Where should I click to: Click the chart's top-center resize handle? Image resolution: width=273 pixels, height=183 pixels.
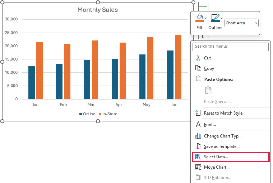click(98, 2)
